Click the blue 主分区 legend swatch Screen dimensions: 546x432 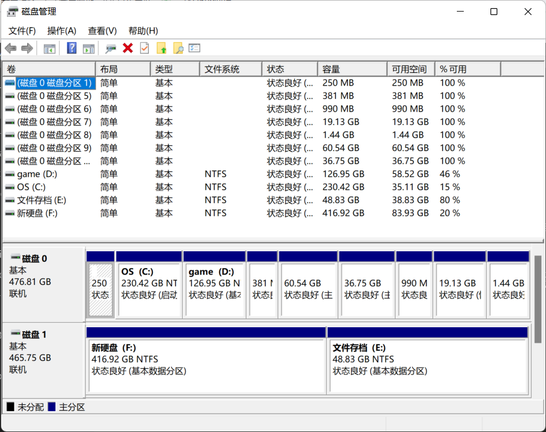pyautogui.click(x=52, y=407)
